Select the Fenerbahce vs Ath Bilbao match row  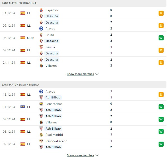[83, 107]
